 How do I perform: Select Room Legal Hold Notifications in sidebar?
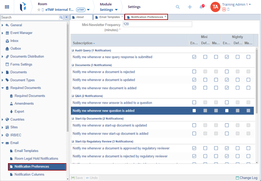(36, 159)
